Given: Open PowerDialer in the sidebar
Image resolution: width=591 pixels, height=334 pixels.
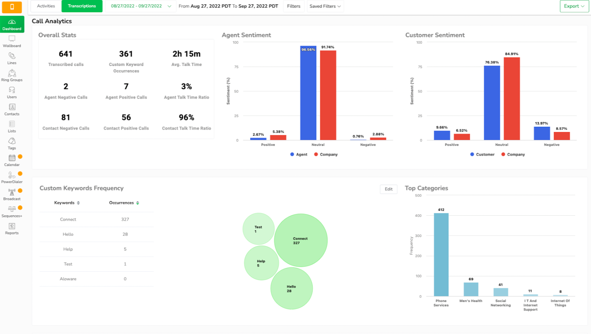Looking at the screenshot, I should click(12, 177).
